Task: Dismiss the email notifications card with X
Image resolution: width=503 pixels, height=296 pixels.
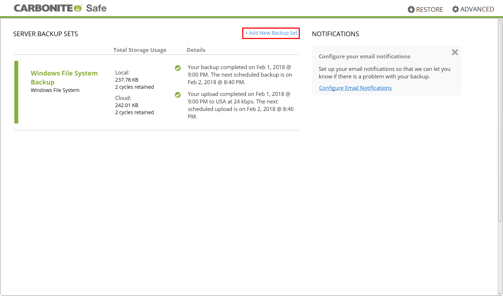Action: [x=455, y=52]
